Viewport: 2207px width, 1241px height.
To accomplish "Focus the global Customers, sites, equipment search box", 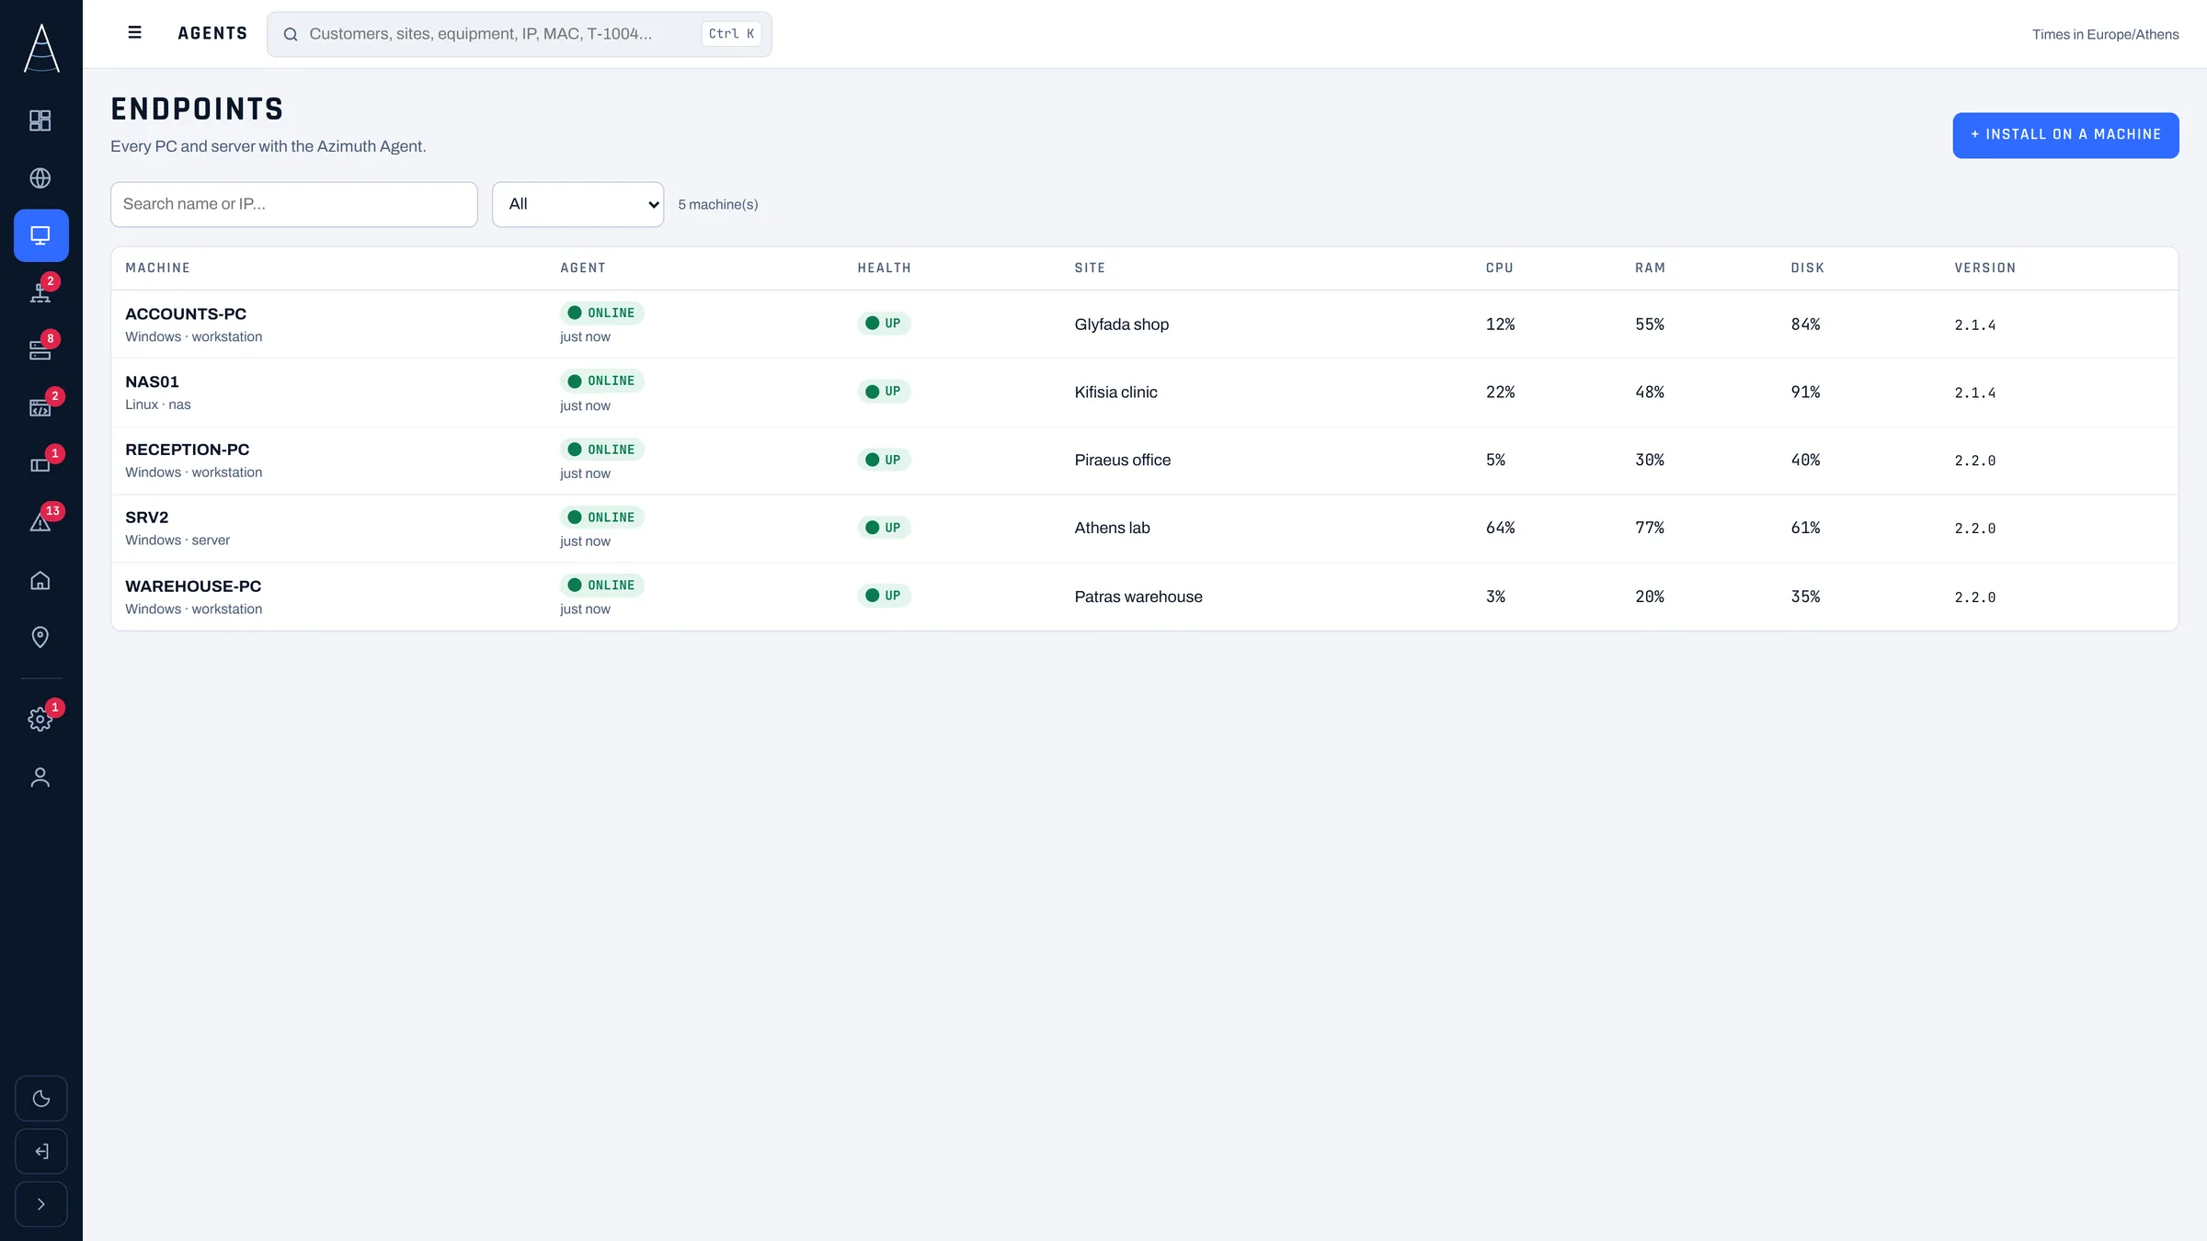I will 520,34.
